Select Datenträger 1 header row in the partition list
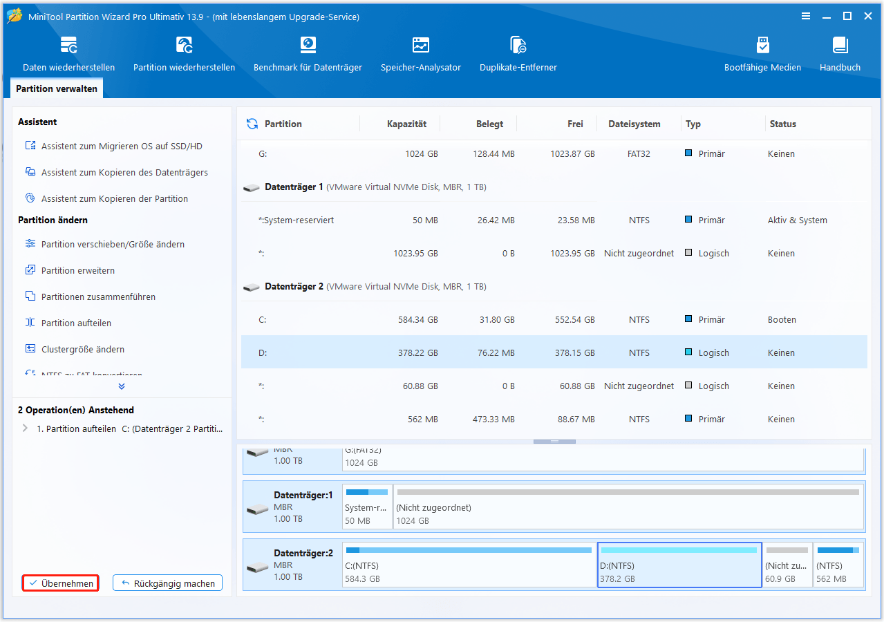 tap(554, 187)
